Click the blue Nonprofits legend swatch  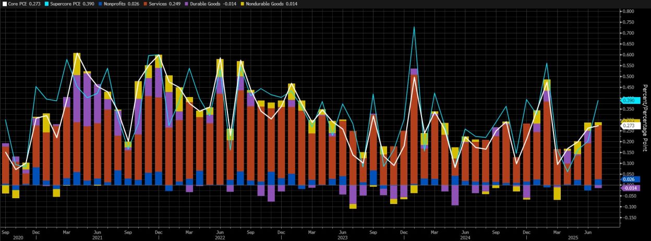coord(101,4)
